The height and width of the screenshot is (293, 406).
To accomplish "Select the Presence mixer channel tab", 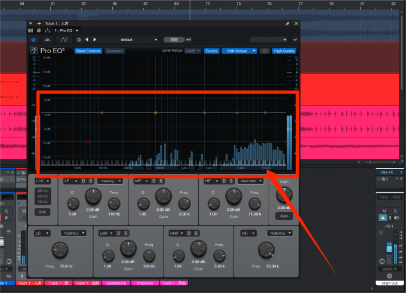I will [145, 283].
